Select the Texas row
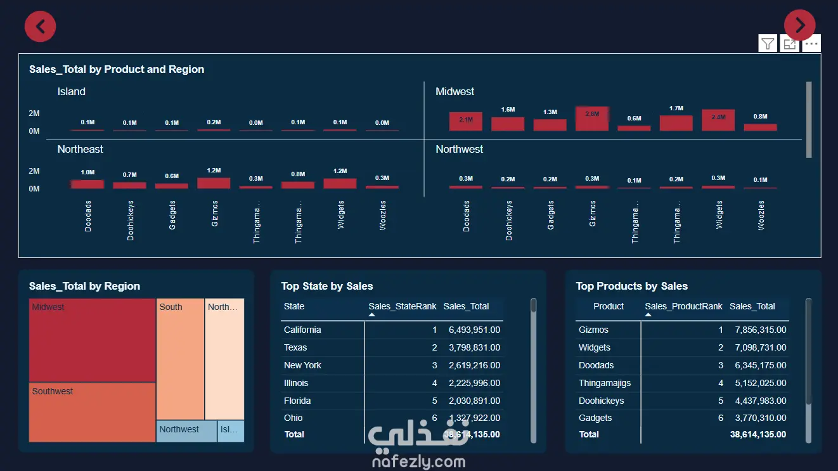The image size is (838, 471). click(392, 347)
